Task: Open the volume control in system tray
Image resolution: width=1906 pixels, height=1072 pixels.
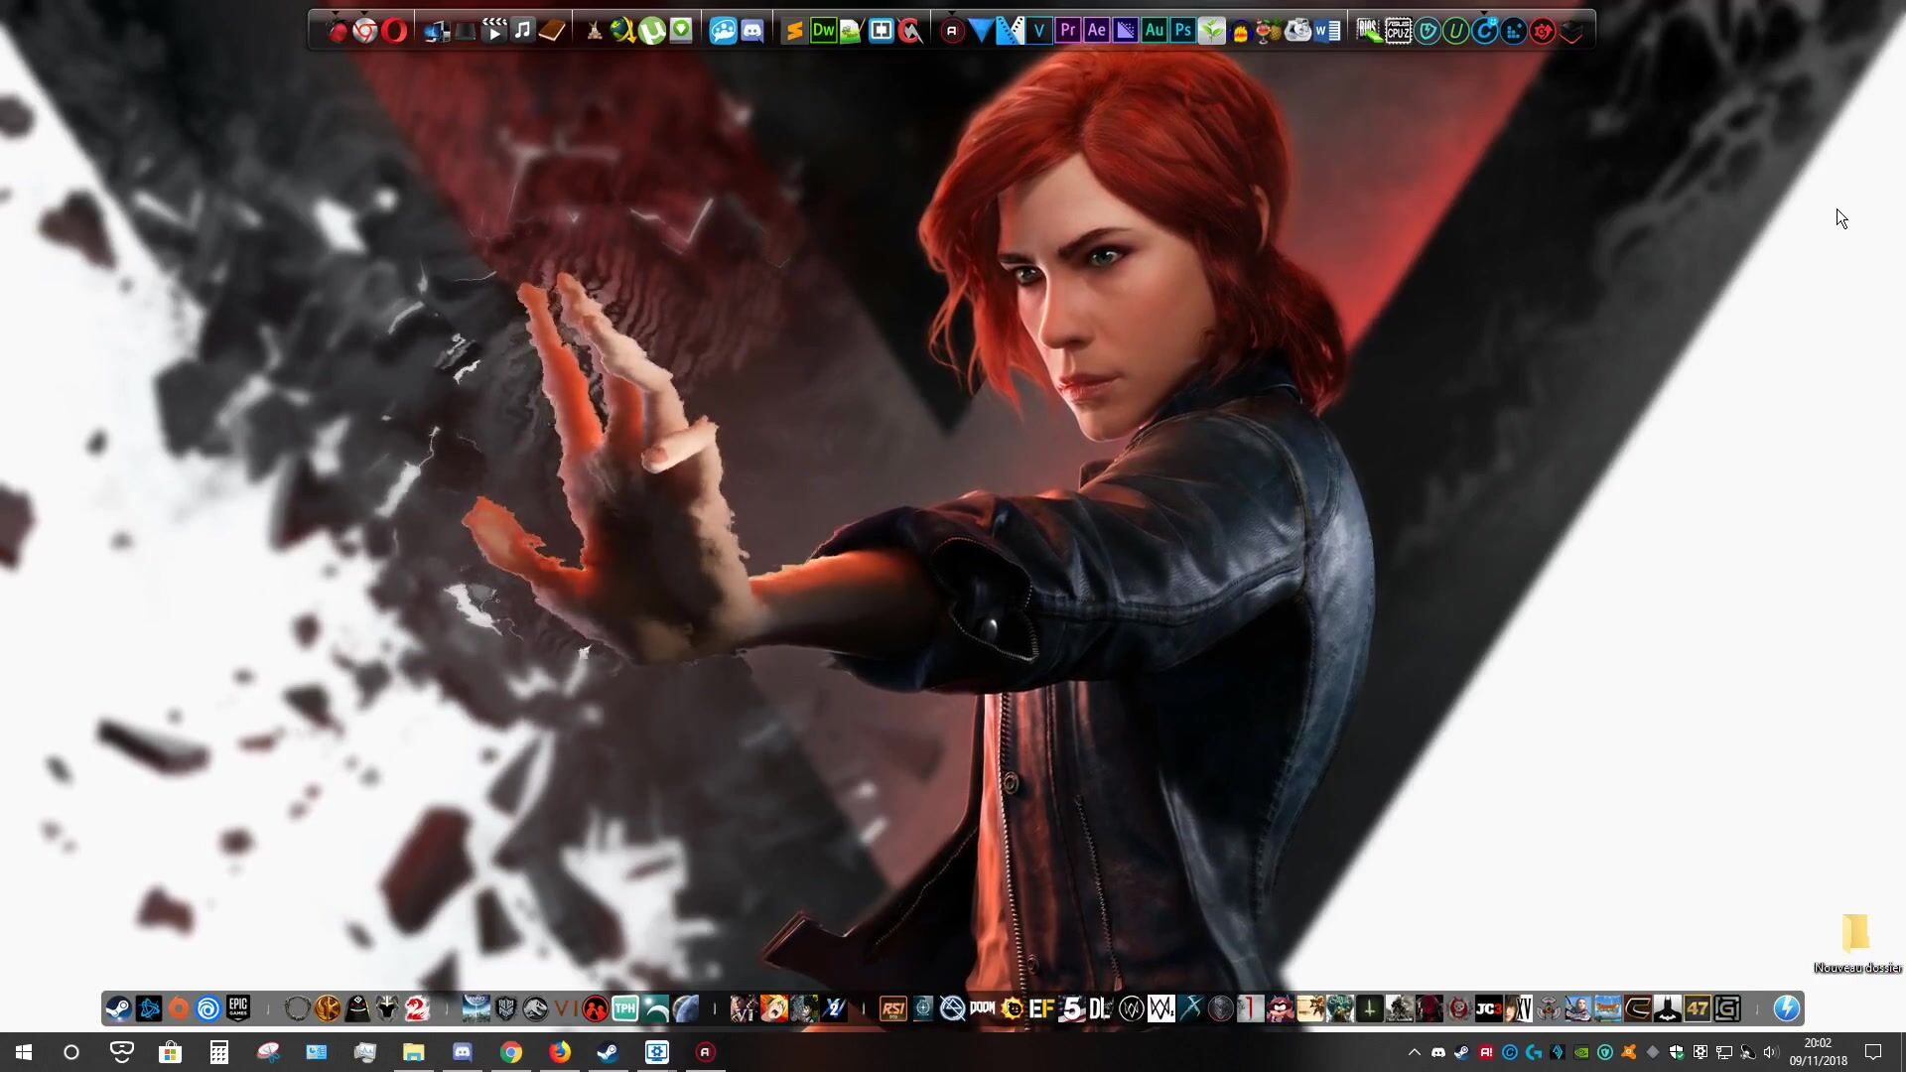Action: pos(1771,1052)
